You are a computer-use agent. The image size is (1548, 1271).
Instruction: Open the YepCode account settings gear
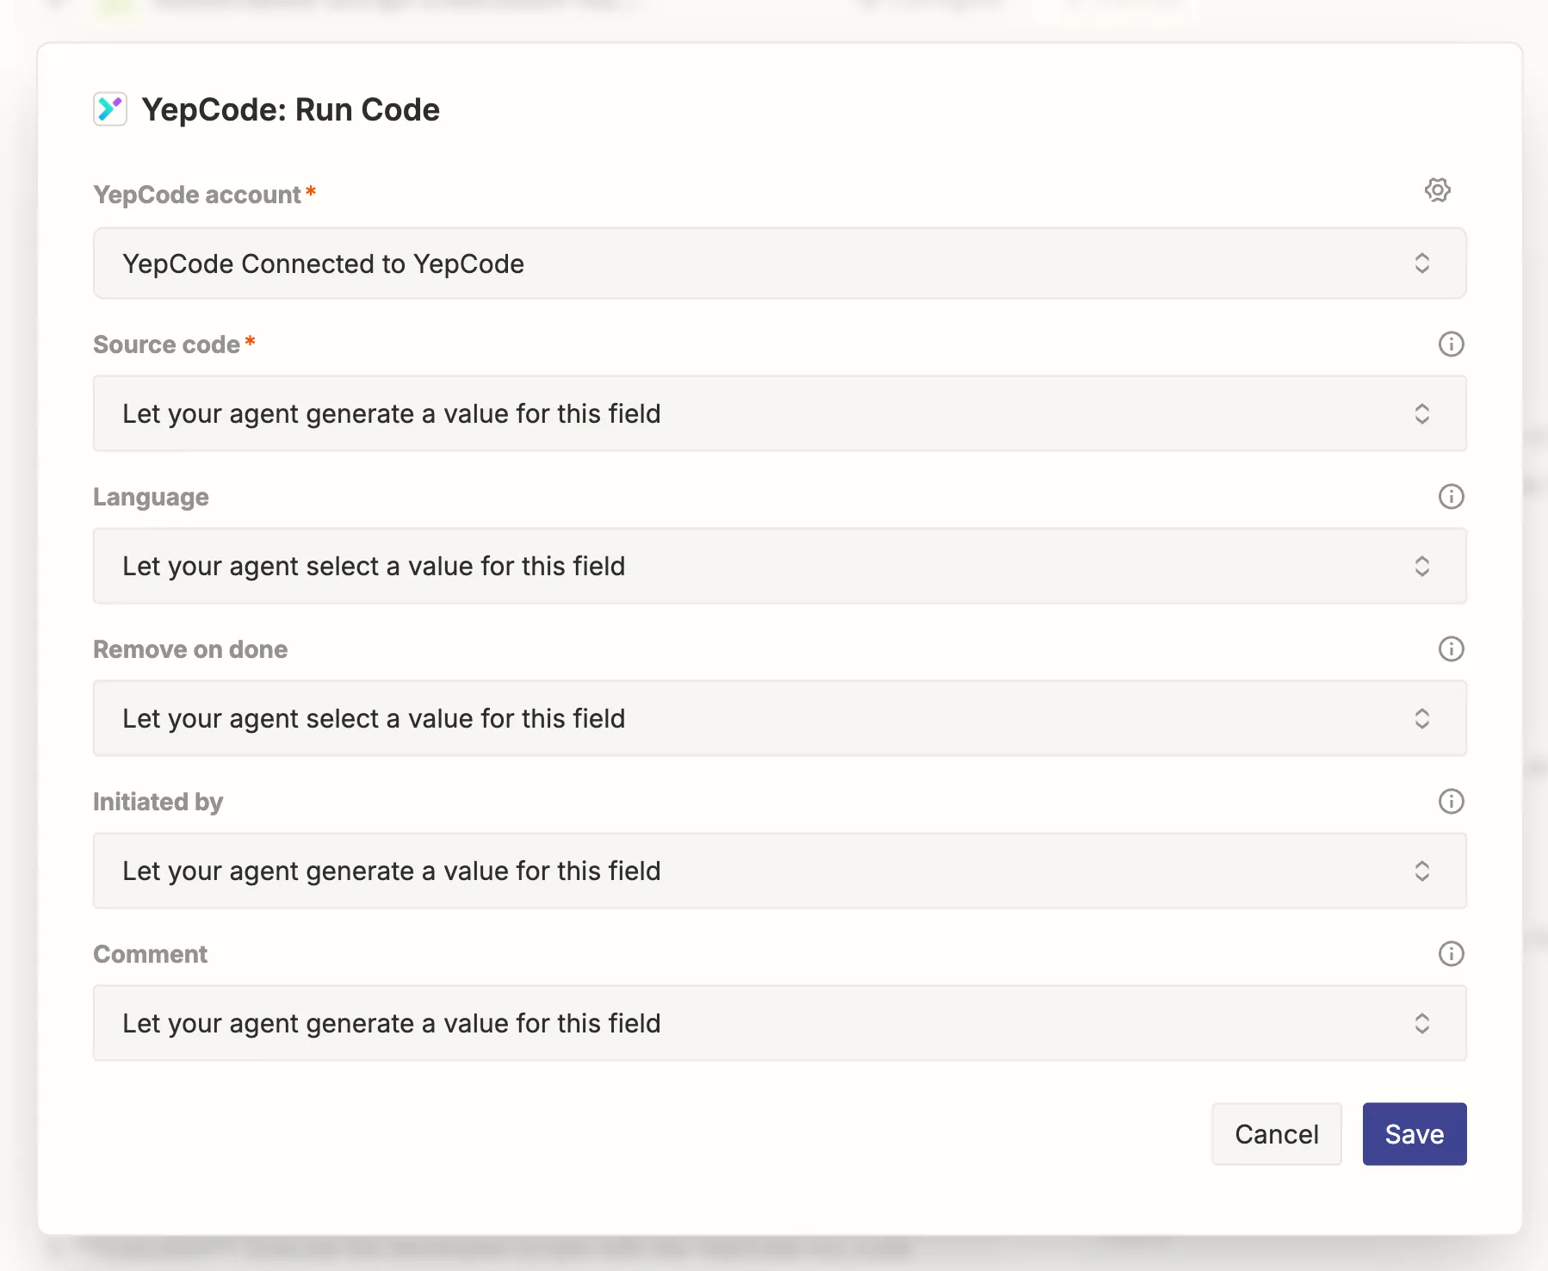click(1437, 190)
